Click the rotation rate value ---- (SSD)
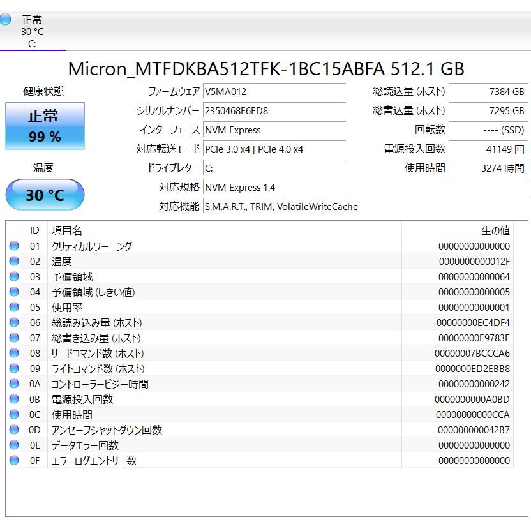 pyautogui.click(x=488, y=130)
